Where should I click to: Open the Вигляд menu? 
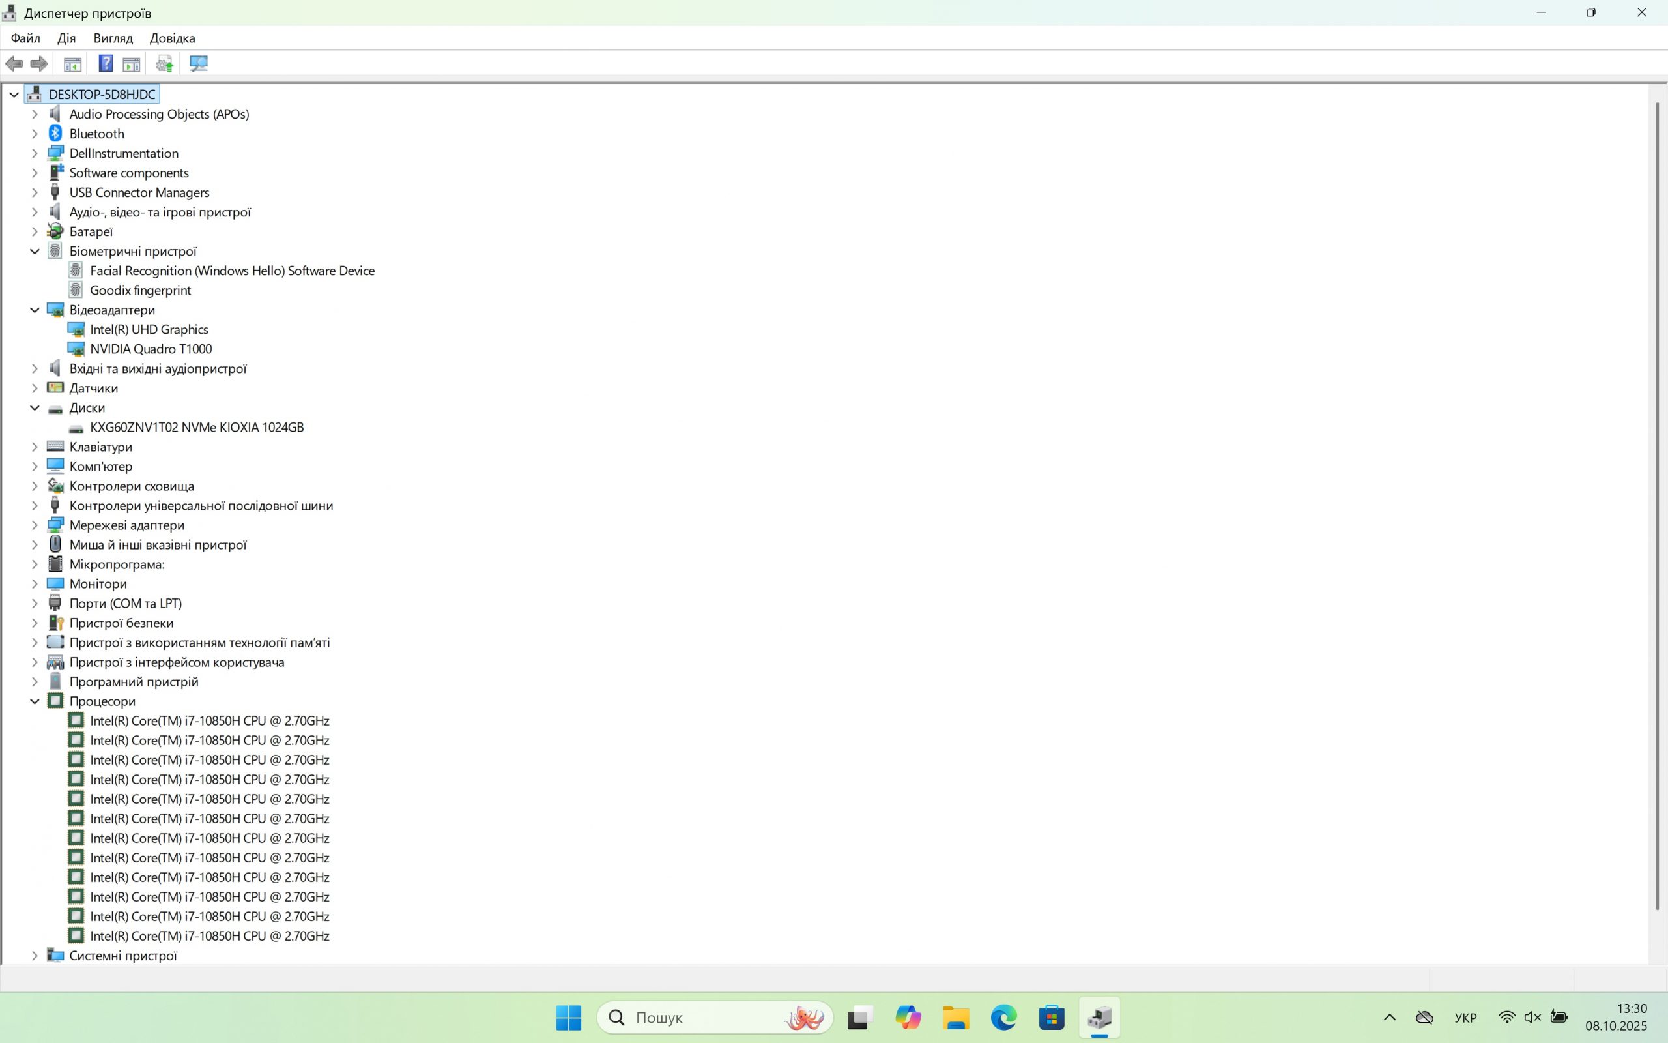coord(113,38)
